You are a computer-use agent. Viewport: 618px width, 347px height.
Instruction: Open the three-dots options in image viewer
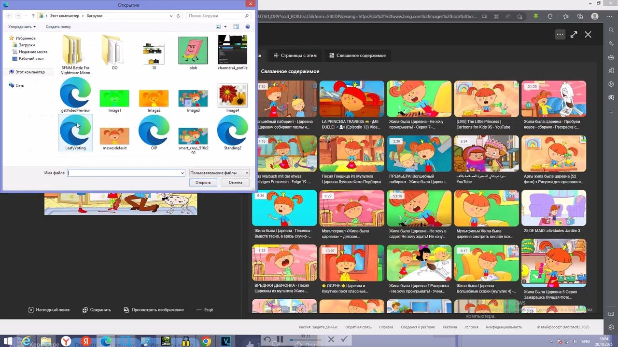(x=560, y=34)
